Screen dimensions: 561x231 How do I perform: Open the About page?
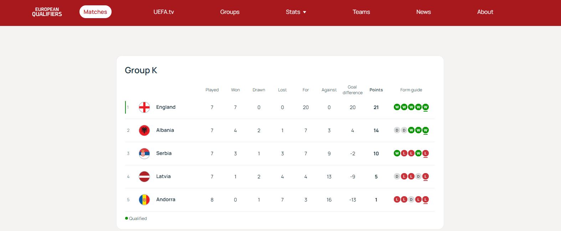pos(485,12)
